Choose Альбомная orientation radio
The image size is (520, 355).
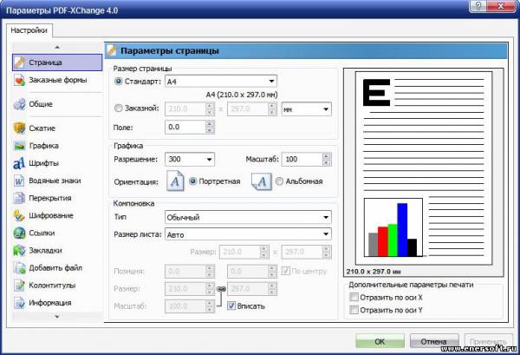click(280, 181)
